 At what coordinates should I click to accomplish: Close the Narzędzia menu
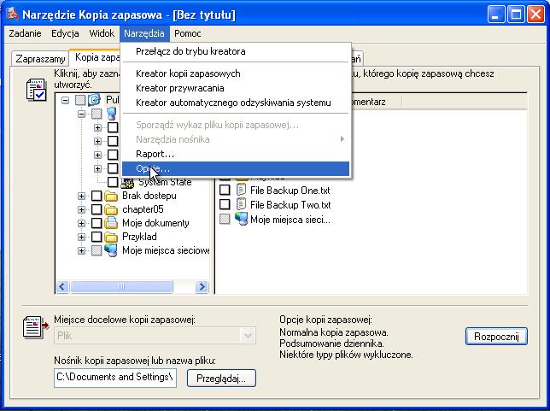pyautogui.click(x=144, y=33)
